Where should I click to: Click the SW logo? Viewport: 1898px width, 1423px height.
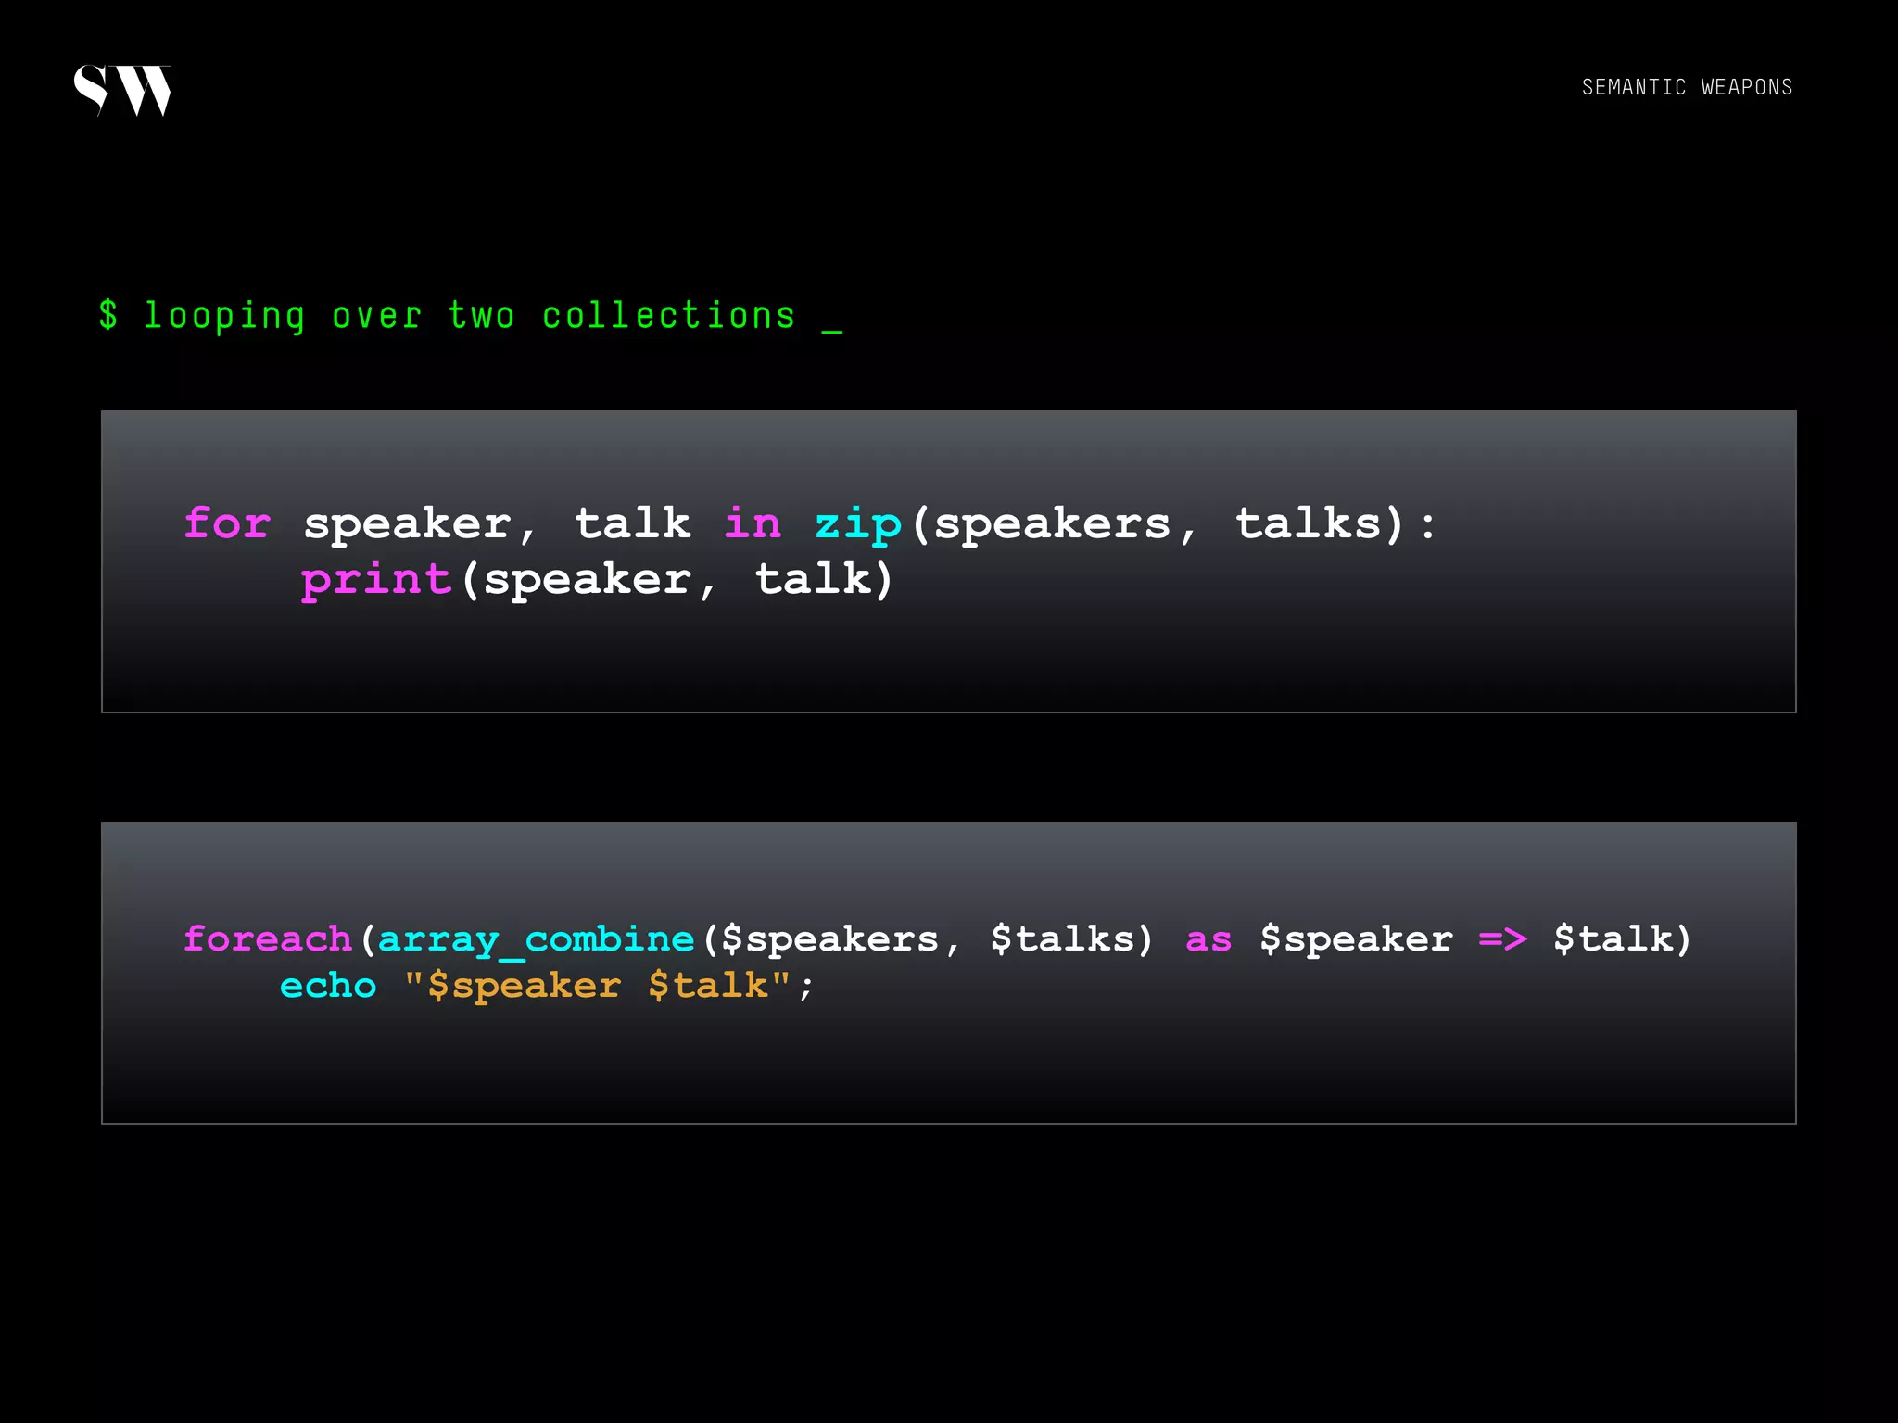pos(122,91)
